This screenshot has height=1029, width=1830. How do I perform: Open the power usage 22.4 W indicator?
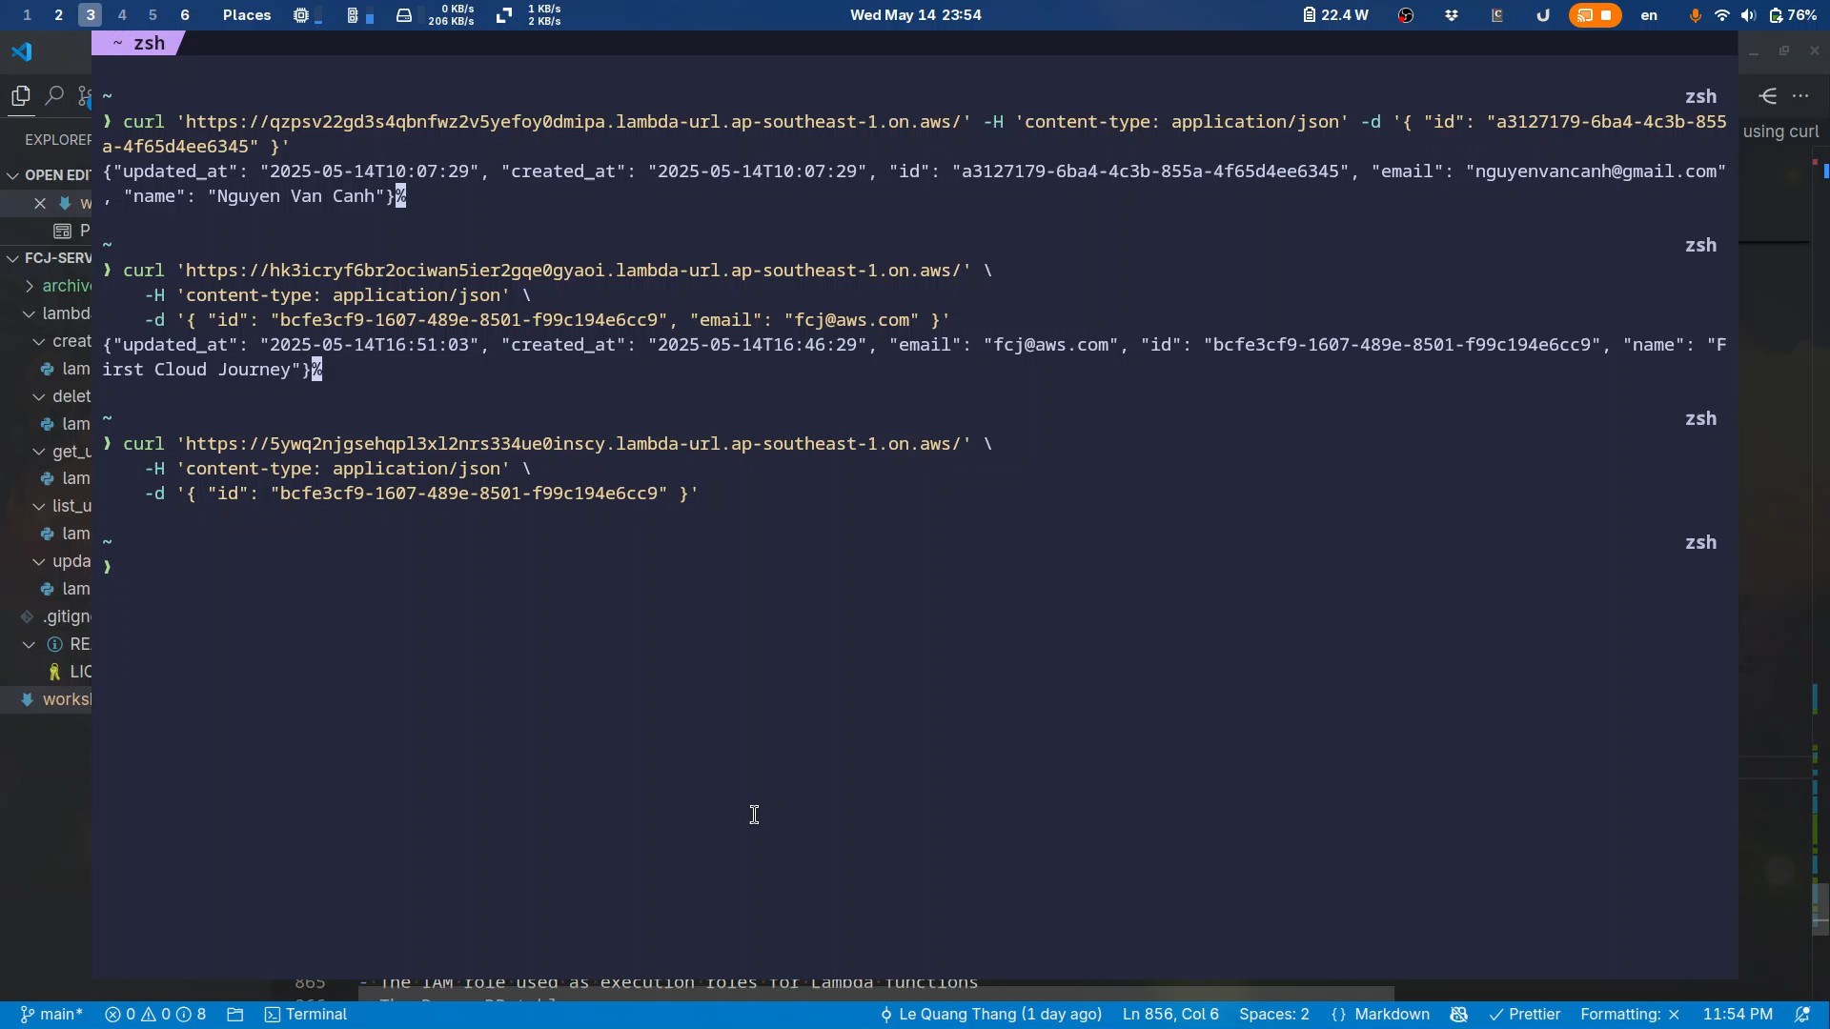[x=1336, y=15]
